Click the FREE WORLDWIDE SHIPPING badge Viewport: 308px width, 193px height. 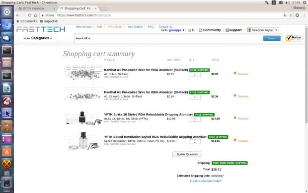[x=230, y=163]
